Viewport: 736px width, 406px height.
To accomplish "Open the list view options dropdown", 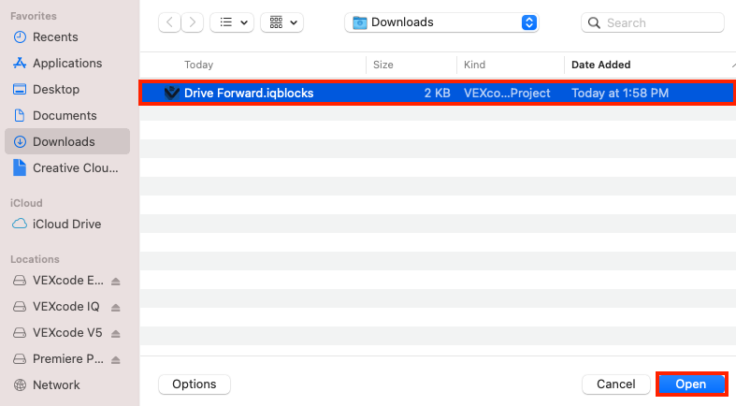I will point(232,22).
